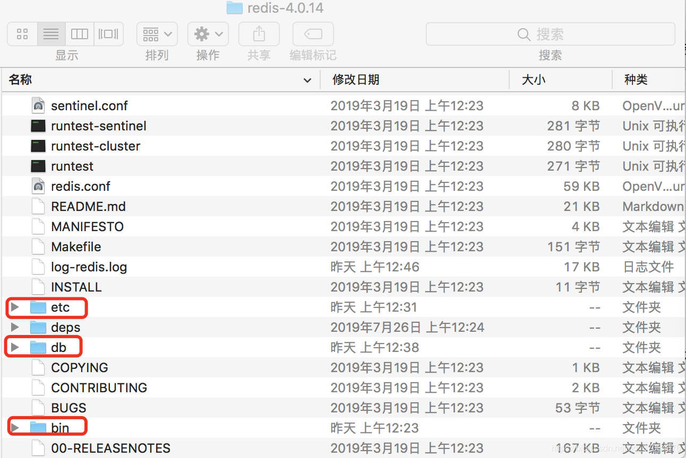Click the 281 字节 size of runtest-sentinel
686x458 pixels.
pyautogui.click(x=574, y=126)
